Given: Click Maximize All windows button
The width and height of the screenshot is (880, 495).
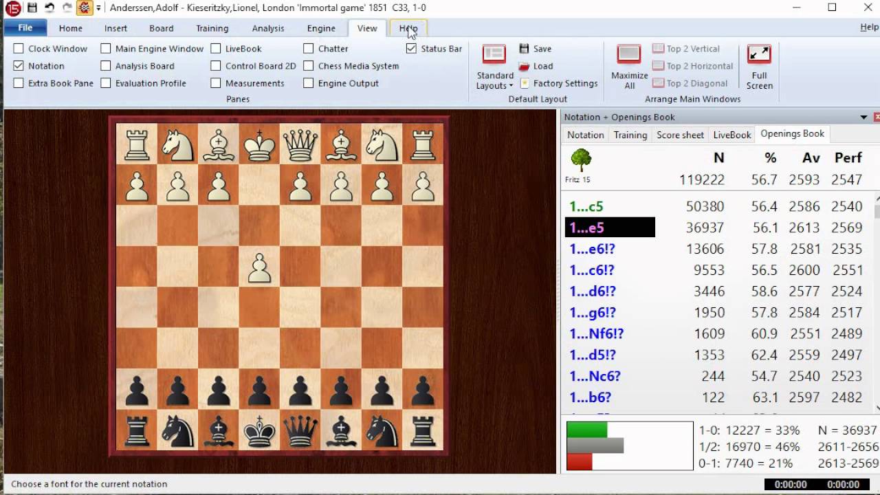Looking at the screenshot, I should 629,68.
